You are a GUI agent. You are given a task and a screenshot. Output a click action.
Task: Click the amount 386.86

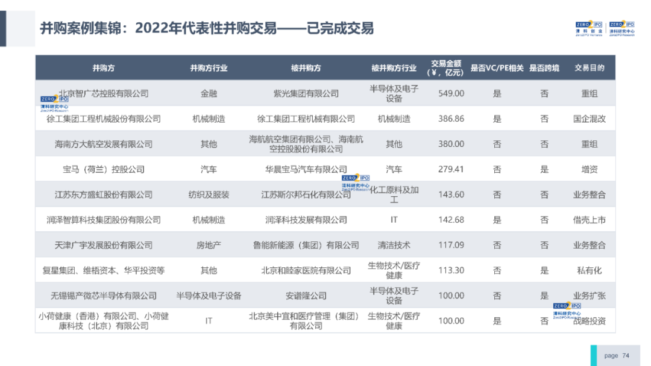pos(451,119)
